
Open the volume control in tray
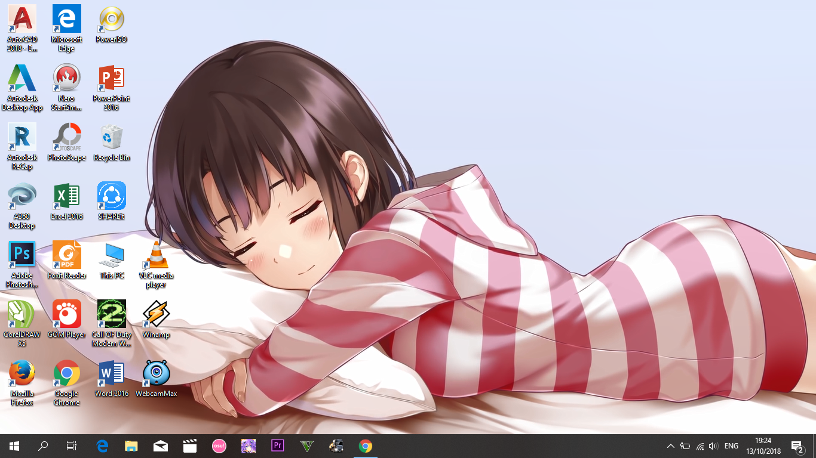714,446
